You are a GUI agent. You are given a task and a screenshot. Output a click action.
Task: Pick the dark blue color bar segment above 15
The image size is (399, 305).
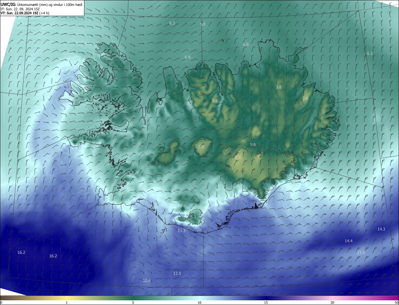[x=266, y=298]
